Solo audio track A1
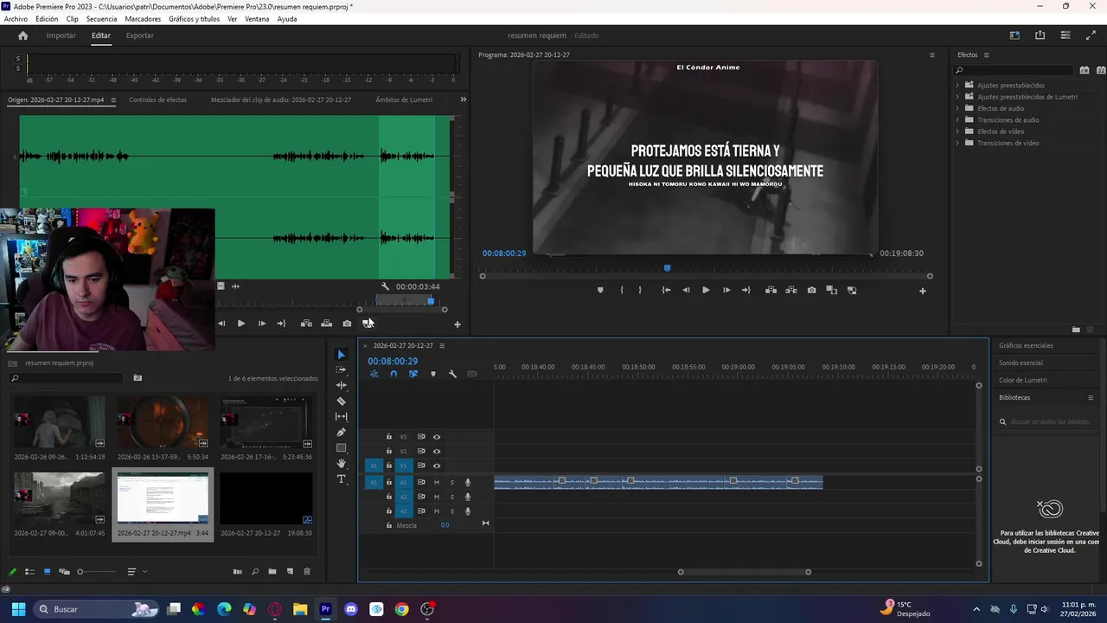 coord(451,482)
